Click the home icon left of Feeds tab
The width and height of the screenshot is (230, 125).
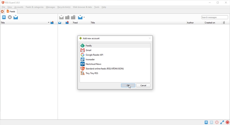[3, 12]
